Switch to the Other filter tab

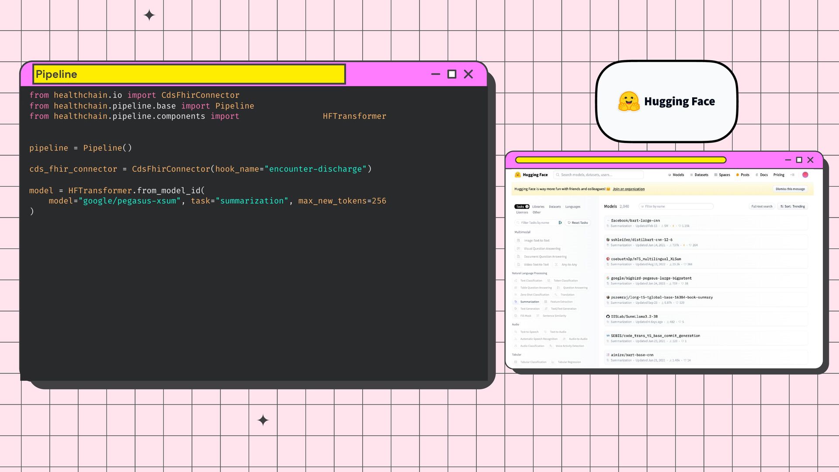(537, 212)
